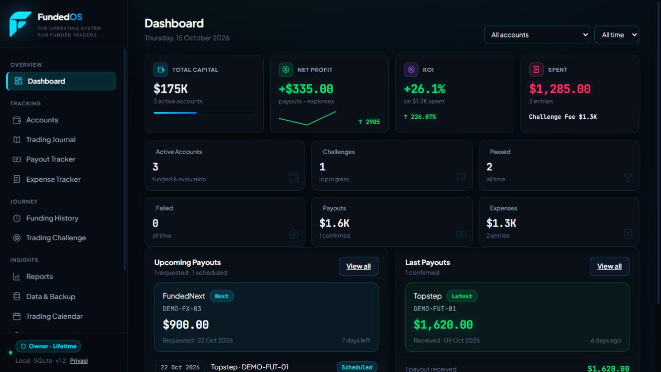Click wallet icon in Active Accounts card

pos(294,178)
